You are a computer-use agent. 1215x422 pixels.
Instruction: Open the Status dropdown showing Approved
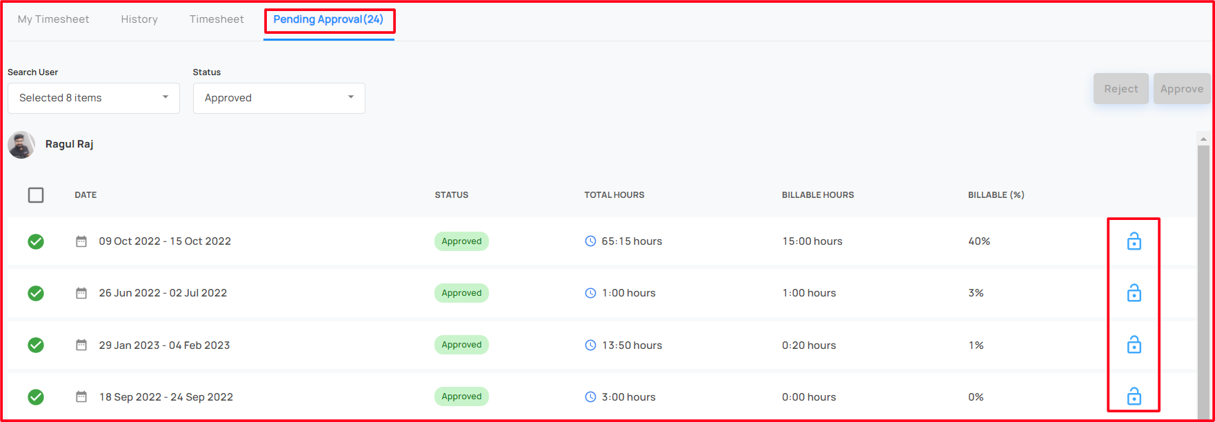279,98
